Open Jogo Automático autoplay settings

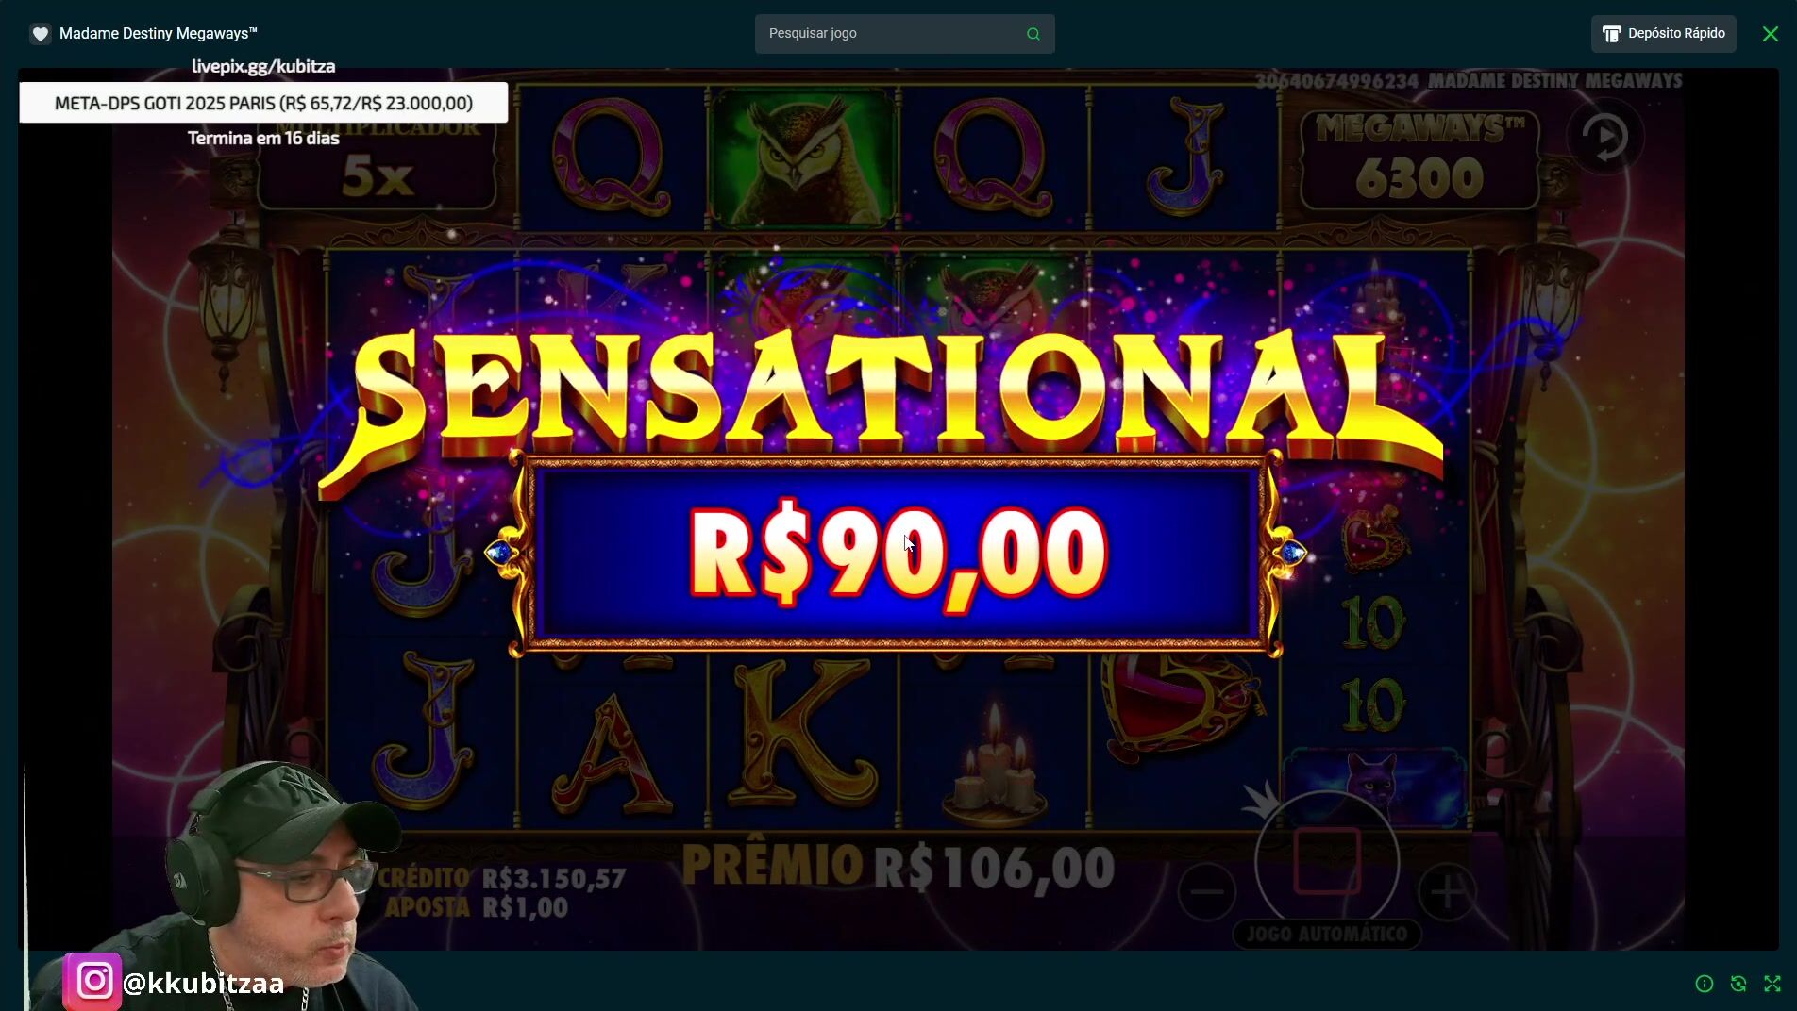pos(1326,934)
